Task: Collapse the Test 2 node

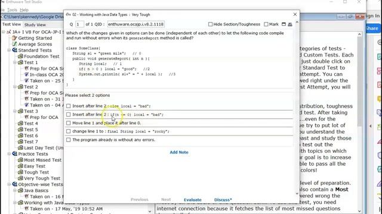Action: (15, 87)
